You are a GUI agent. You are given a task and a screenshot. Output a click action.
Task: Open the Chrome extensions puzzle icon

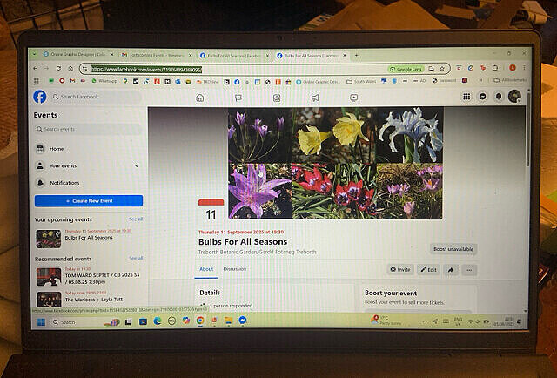(495, 68)
